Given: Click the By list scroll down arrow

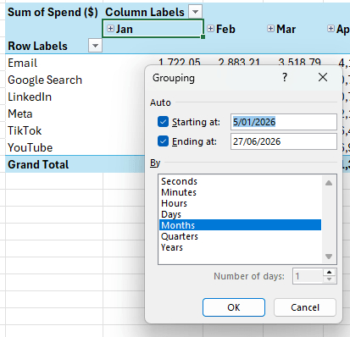Looking at the screenshot, I should coord(329,257).
